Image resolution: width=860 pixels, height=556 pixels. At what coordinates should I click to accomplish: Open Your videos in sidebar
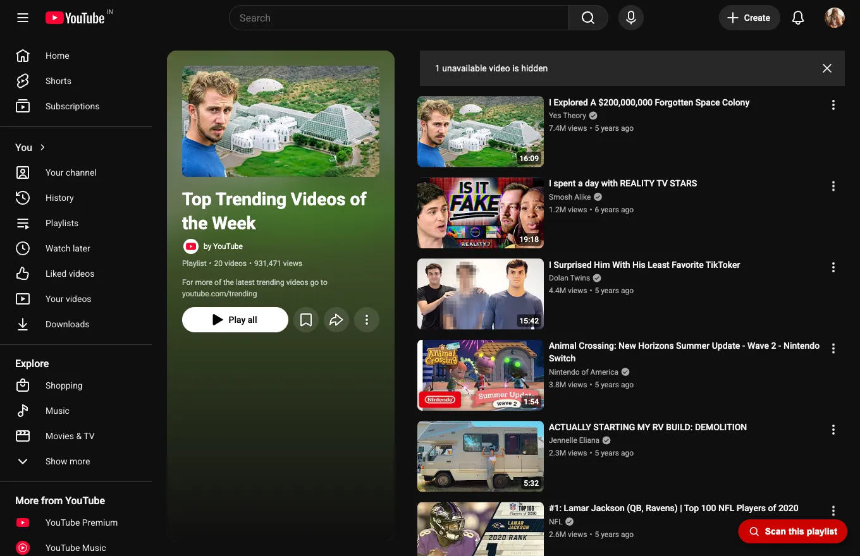pyautogui.click(x=76, y=299)
